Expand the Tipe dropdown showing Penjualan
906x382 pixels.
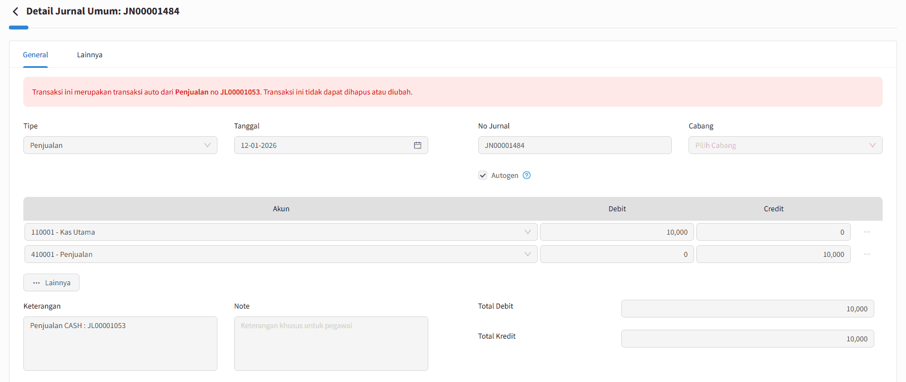click(120, 145)
